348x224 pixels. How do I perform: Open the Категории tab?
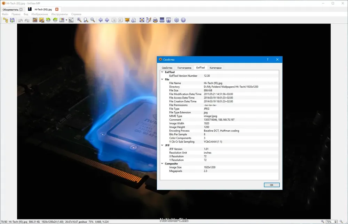[215, 68]
